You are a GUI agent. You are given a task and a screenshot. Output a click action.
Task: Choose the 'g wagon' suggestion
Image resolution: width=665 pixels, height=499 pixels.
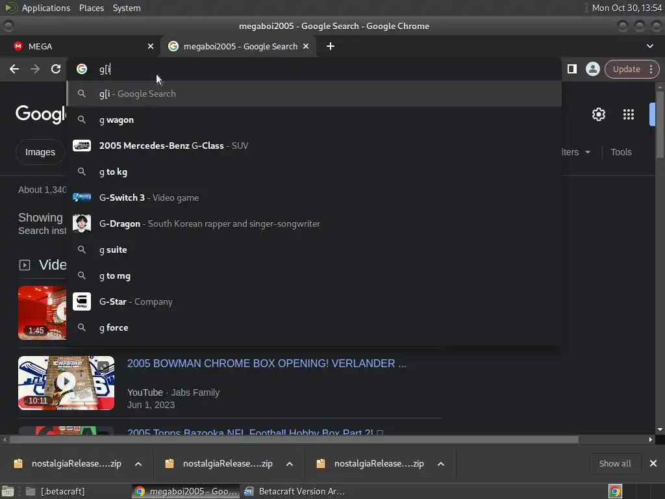point(314,120)
